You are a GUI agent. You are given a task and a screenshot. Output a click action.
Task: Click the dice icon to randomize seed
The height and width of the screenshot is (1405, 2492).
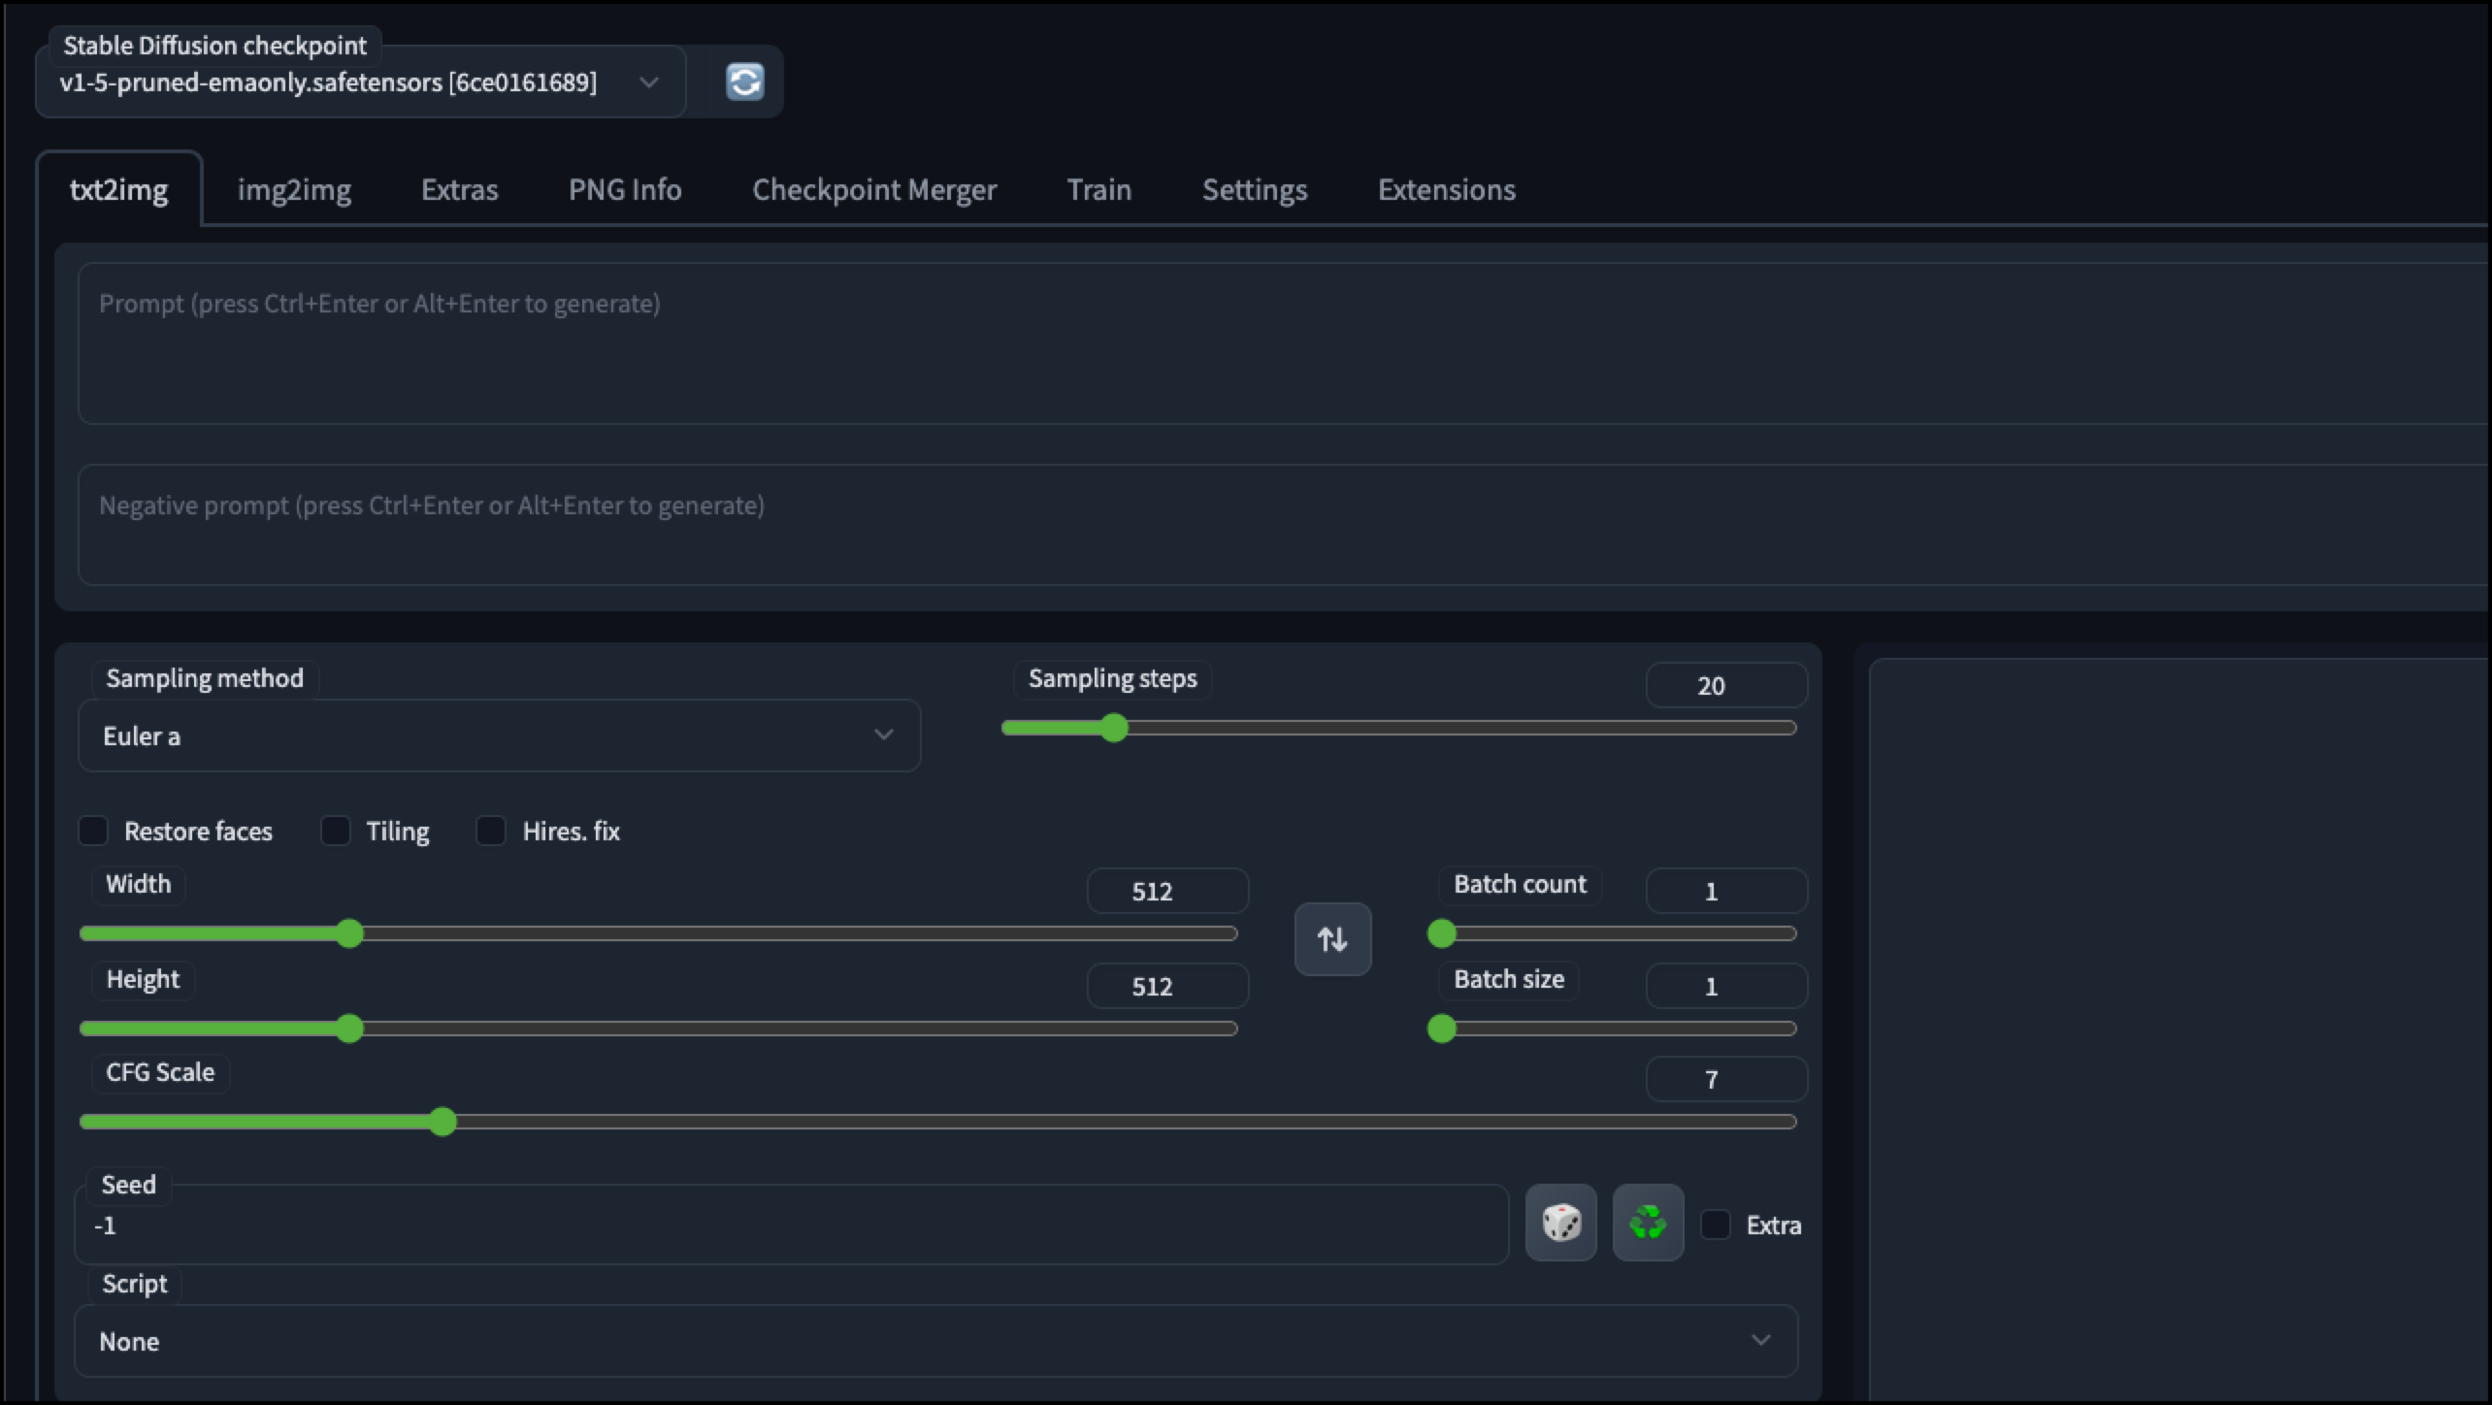[1560, 1223]
